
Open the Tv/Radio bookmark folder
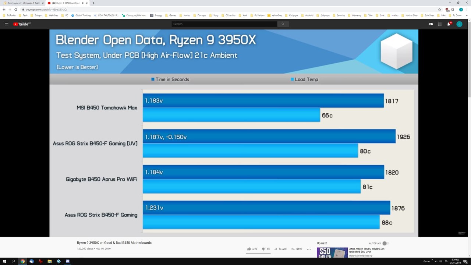[x=9, y=15]
